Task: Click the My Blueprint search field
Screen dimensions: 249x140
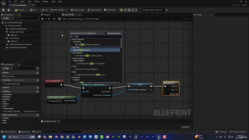Action: point(23,68)
